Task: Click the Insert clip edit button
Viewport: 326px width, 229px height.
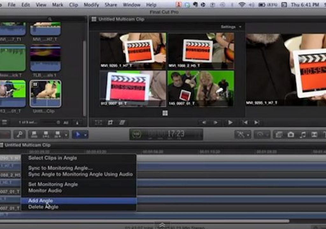Action: 46,135
